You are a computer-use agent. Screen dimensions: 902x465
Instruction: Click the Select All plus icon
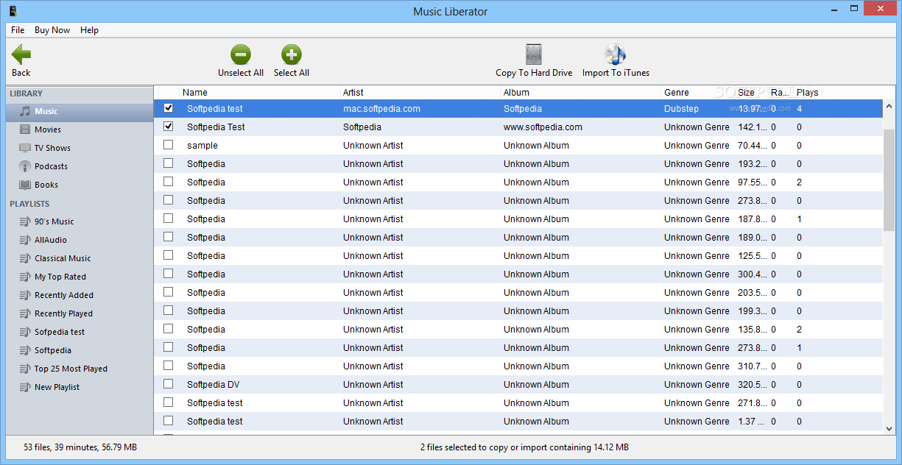(x=292, y=54)
